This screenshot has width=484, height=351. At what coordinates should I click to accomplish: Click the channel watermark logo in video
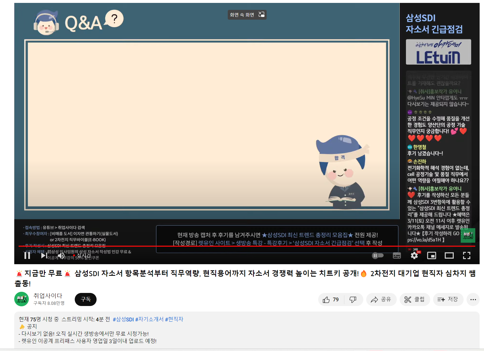coord(468,235)
